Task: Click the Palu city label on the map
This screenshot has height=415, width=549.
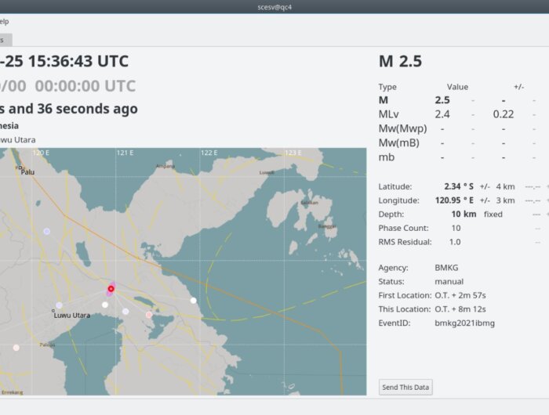Action: [x=28, y=171]
